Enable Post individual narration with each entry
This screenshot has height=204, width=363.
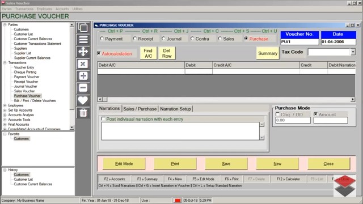pos(103,118)
